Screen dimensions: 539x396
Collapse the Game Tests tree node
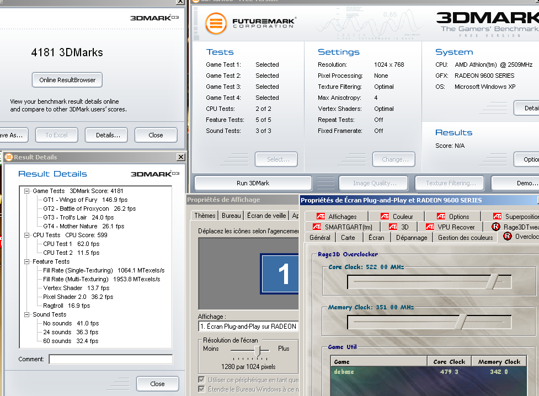[x=26, y=191]
